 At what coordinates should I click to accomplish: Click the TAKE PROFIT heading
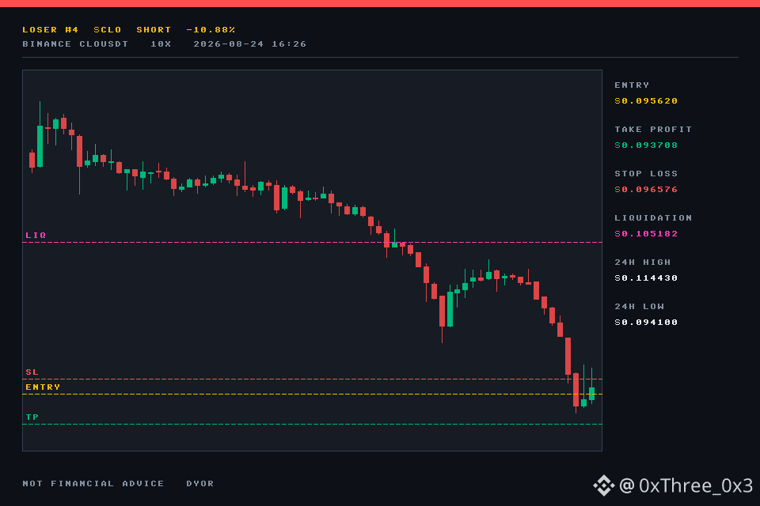pyautogui.click(x=653, y=130)
